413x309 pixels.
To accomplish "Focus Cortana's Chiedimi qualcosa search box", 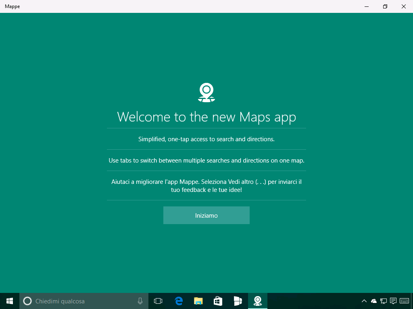I will point(84,301).
